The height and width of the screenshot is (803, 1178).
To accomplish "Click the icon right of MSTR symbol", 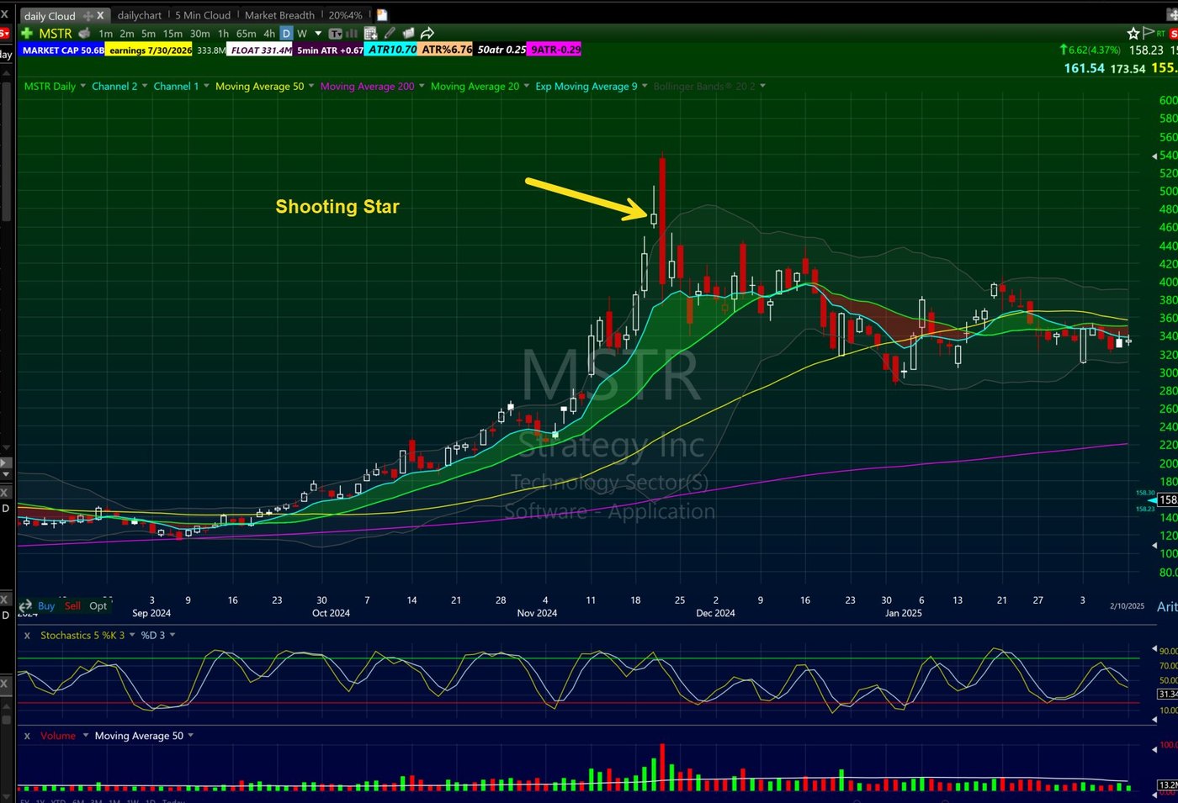I will [84, 33].
